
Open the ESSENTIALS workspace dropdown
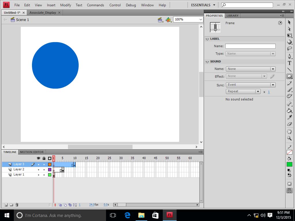[203, 5]
